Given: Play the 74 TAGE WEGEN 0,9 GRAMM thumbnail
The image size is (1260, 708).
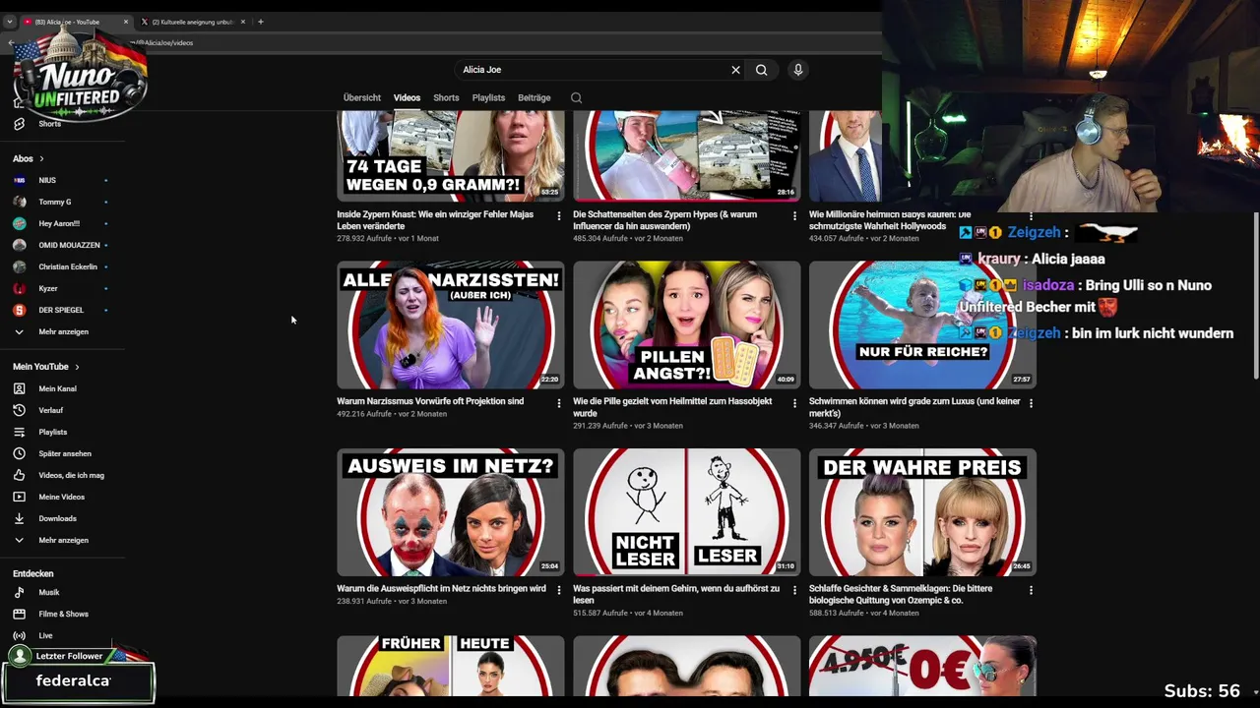Looking at the screenshot, I should 451,155.
